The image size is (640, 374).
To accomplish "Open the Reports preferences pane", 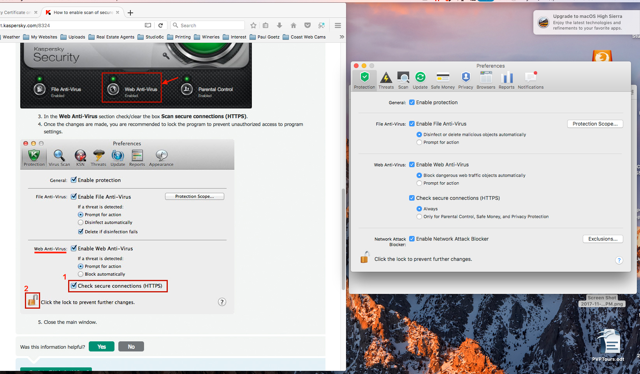I will (506, 80).
